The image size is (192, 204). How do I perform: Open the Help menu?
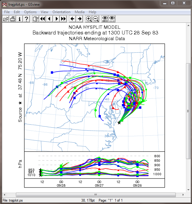(x=92, y=12)
